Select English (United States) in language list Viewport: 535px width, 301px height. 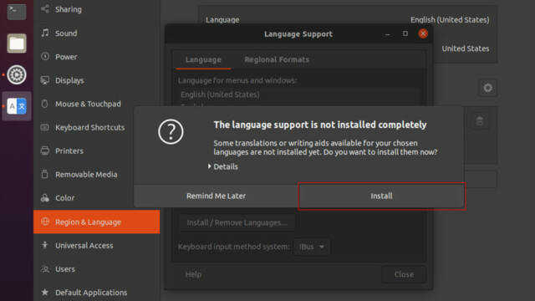[x=298, y=94]
